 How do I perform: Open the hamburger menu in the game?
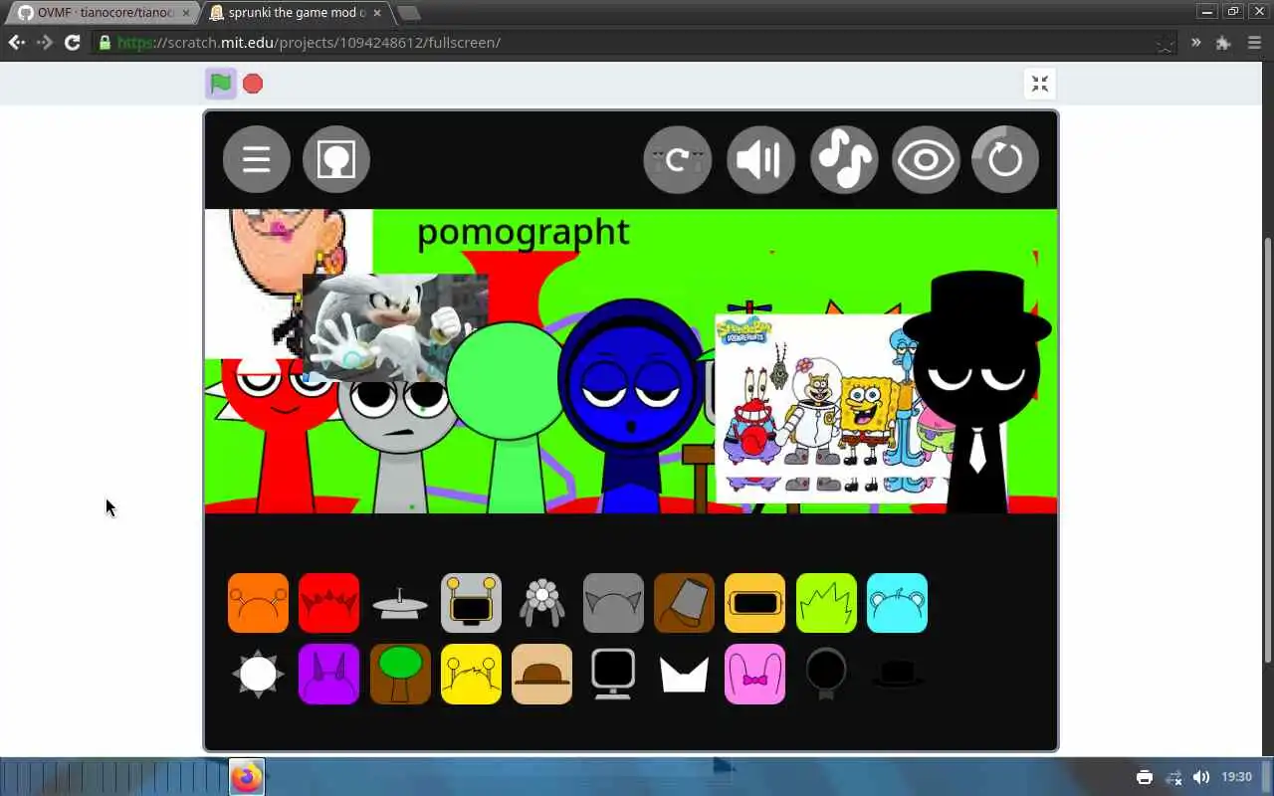pyautogui.click(x=257, y=159)
